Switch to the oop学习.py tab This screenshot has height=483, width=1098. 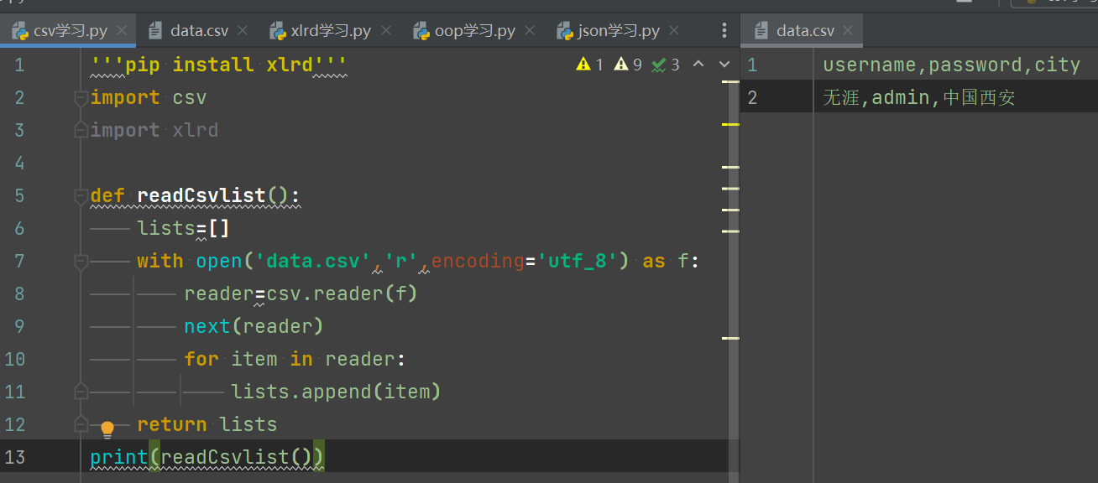pos(474,31)
